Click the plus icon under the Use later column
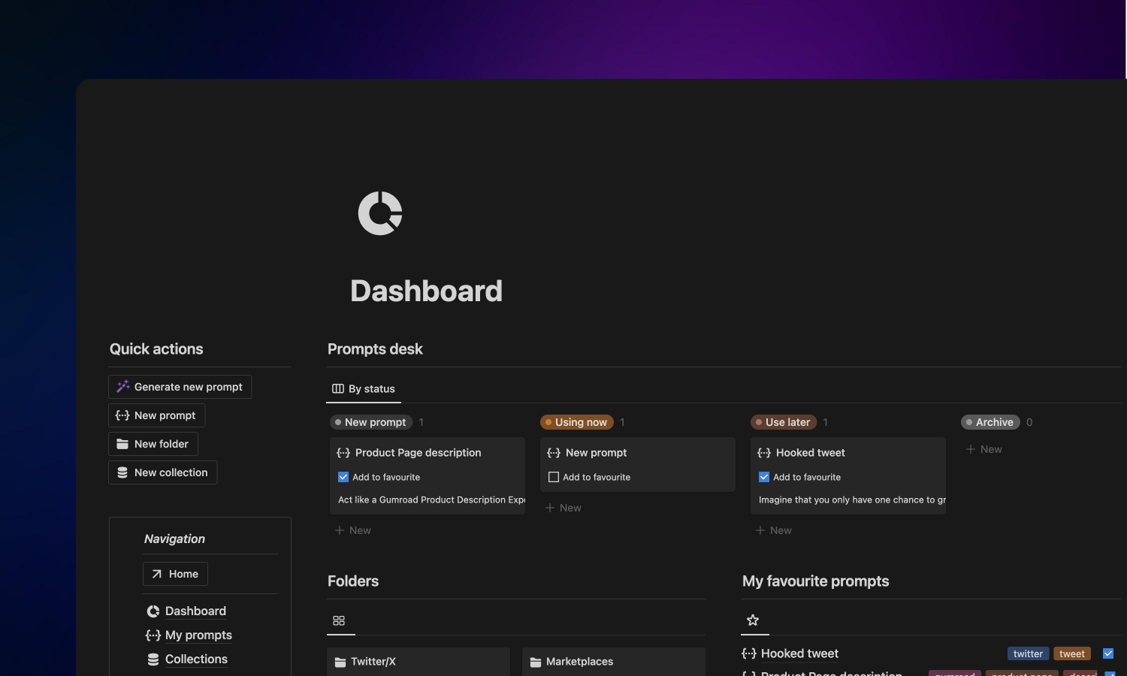This screenshot has width=1127, height=676. pos(760,530)
